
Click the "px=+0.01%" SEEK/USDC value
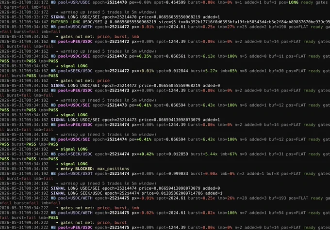click(143, 71)
